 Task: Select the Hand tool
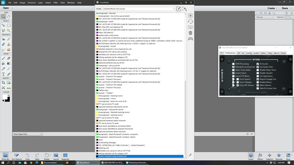tap(9, 17)
